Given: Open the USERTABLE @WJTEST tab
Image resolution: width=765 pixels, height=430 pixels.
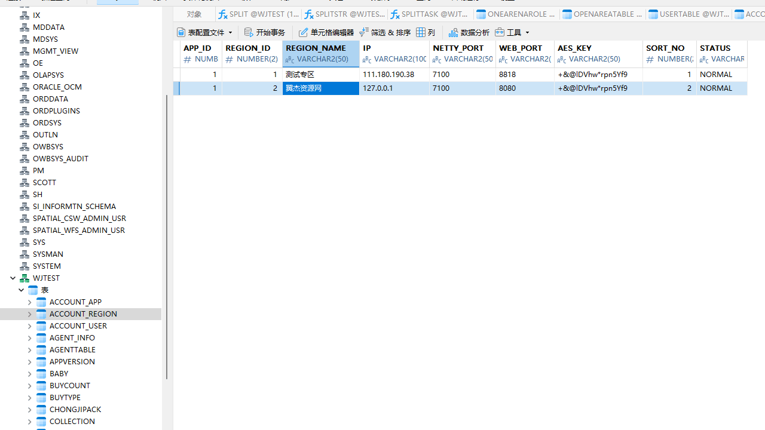Looking at the screenshot, I should [x=688, y=14].
